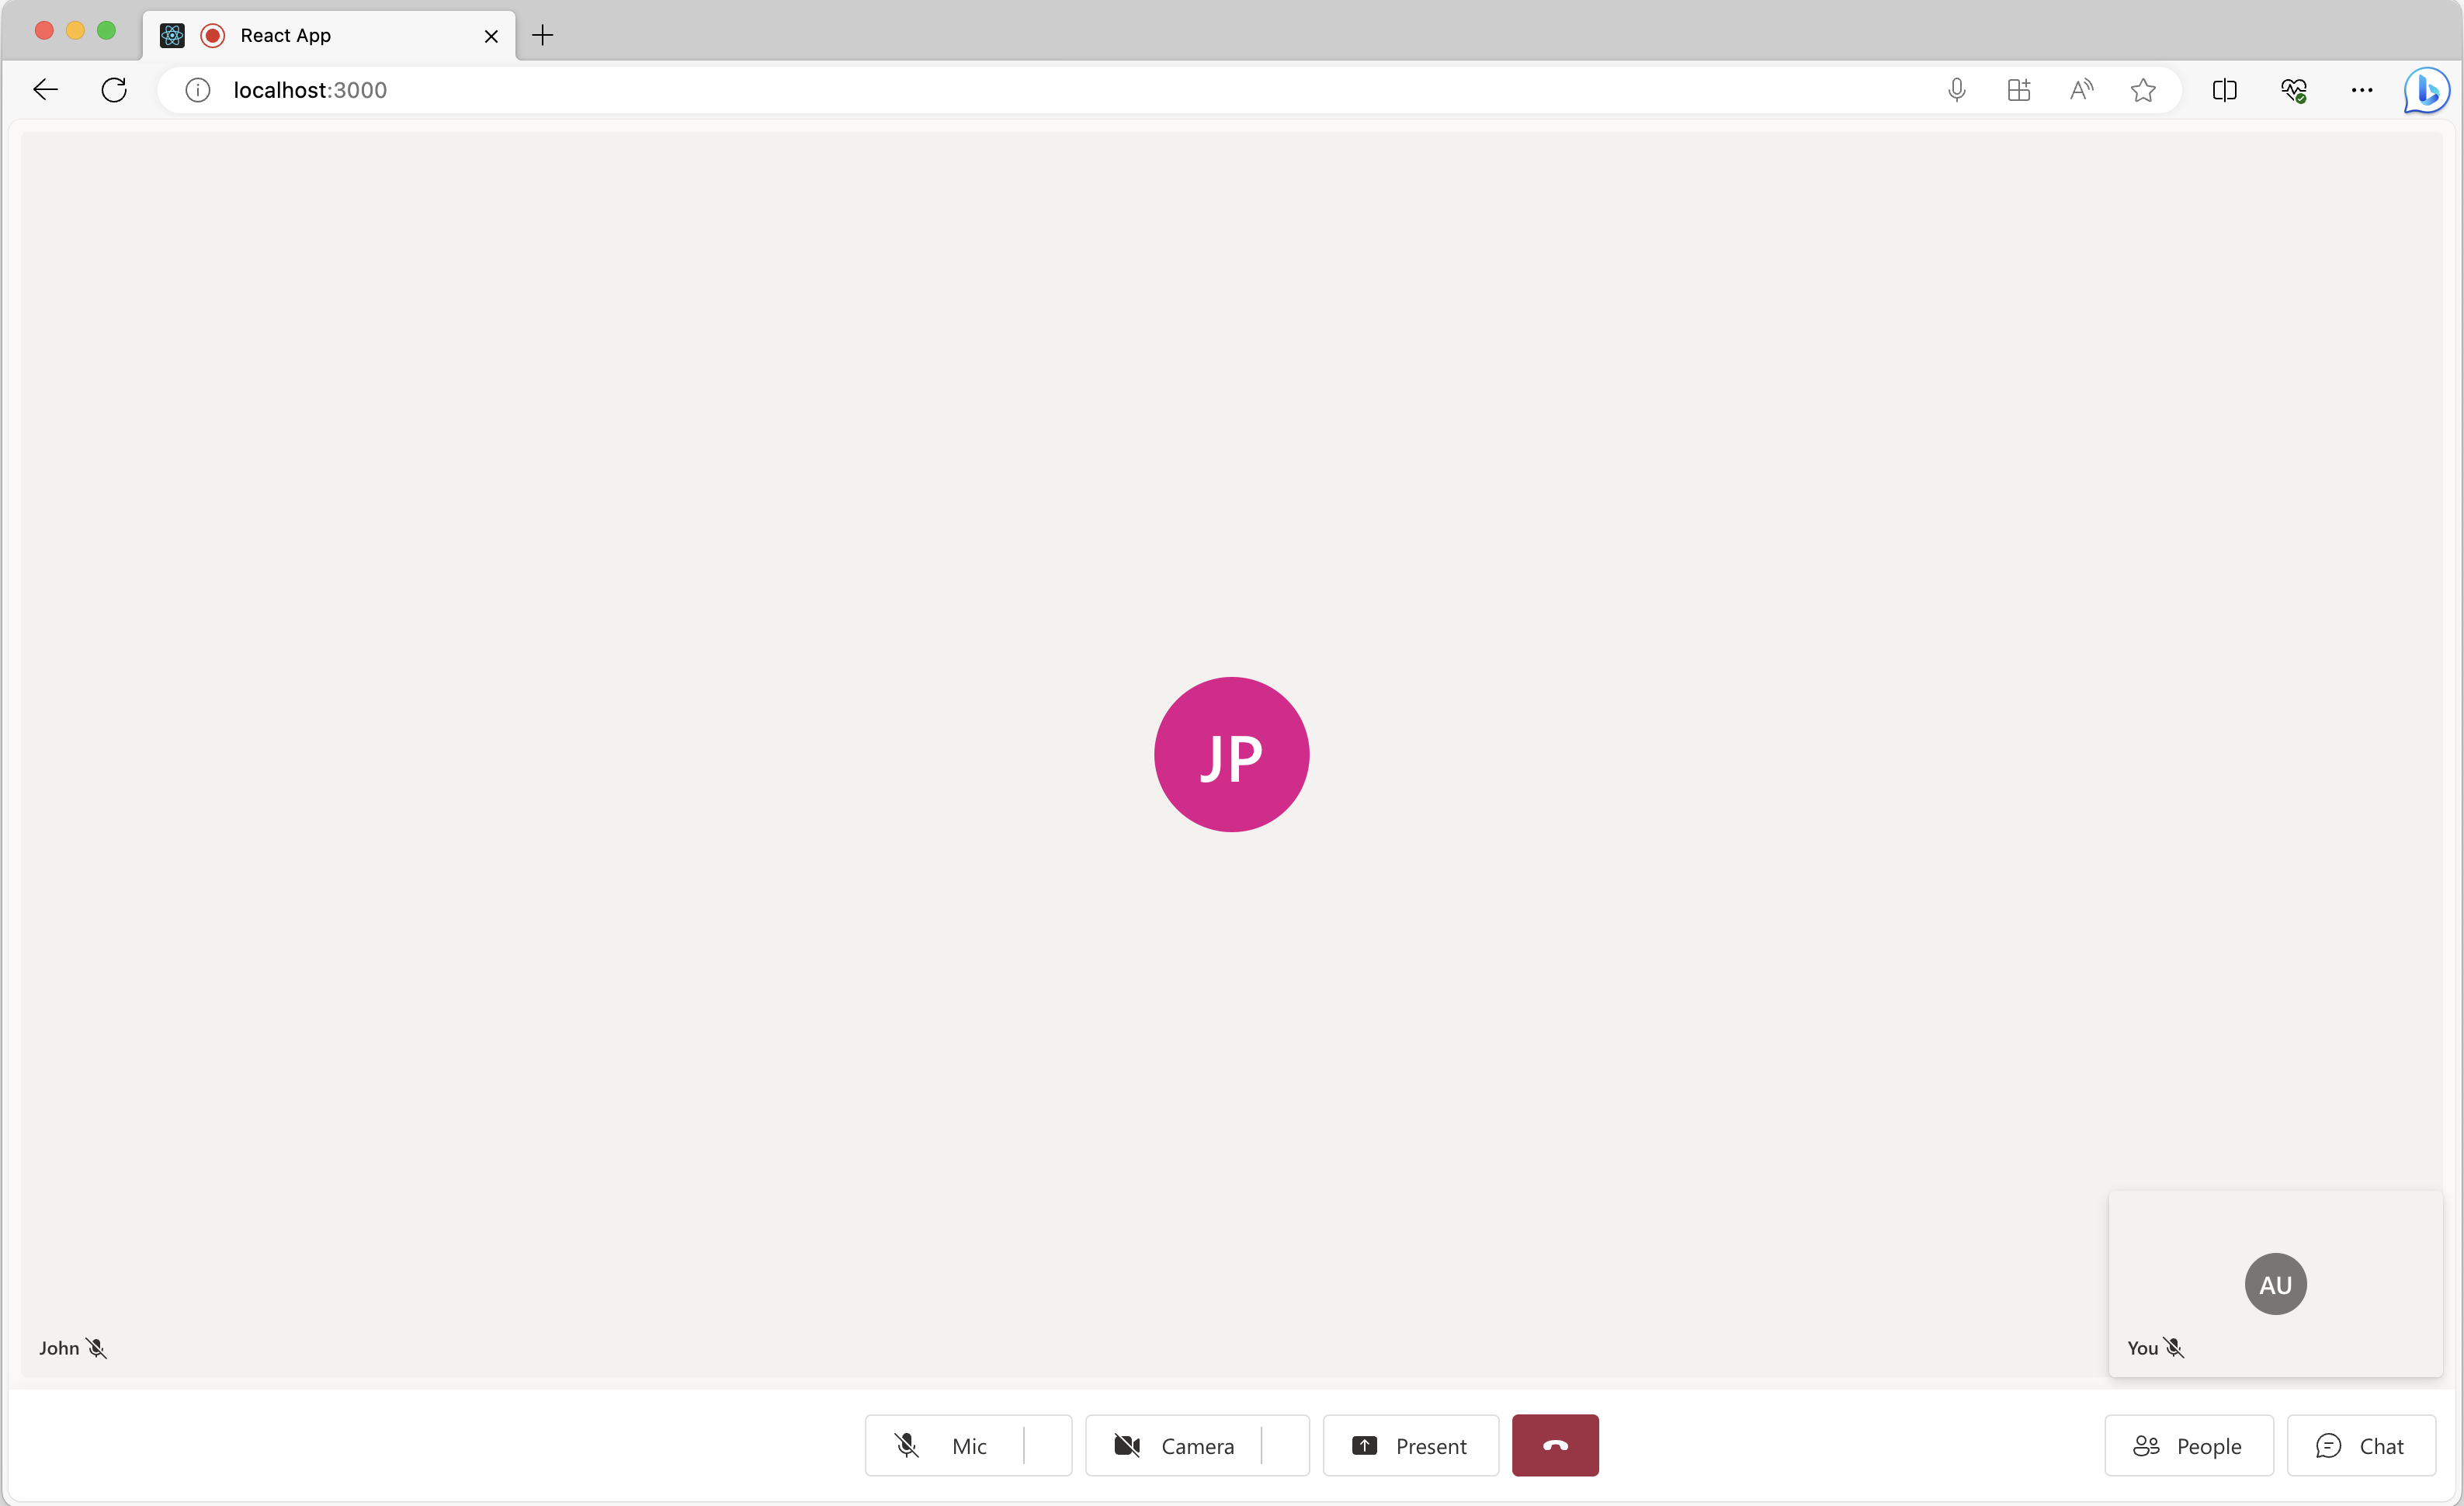Toggle the Camera off button
Viewport: 2464px width, 1506px height.
[1174, 1445]
